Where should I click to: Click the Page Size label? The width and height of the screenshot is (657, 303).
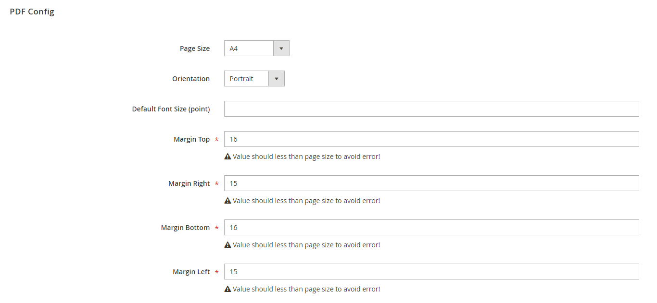click(195, 48)
